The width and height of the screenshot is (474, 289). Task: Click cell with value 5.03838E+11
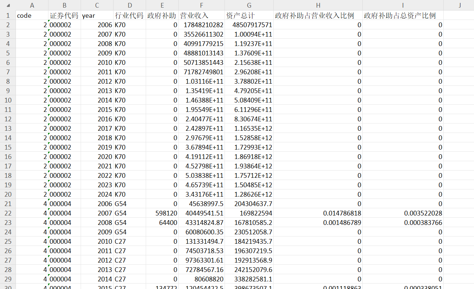pyautogui.click(x=202, y=176)
